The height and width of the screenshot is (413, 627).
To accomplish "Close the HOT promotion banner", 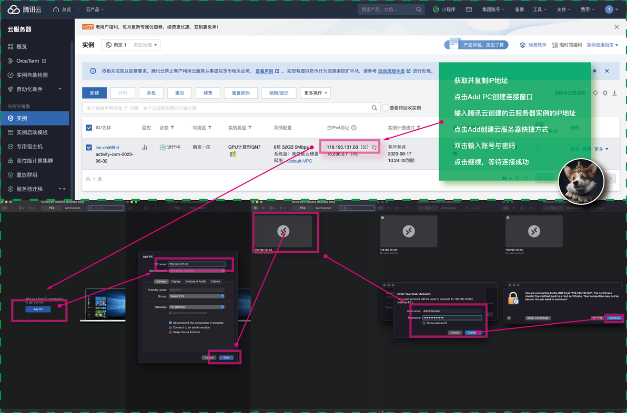I will pyautogui.click(x=616, y=27).
